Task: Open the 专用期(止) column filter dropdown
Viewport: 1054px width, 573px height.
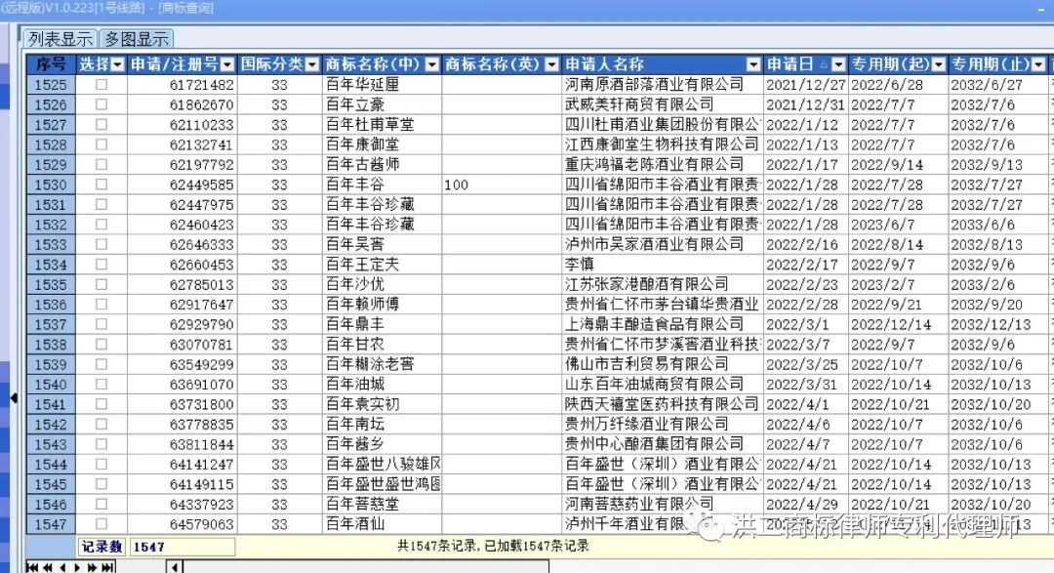Action: point(1038,64)
